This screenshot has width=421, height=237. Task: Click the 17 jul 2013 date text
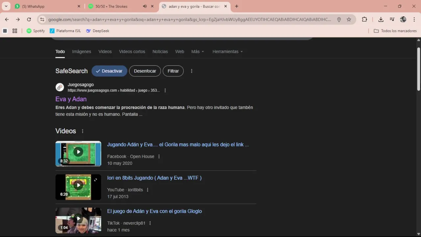118,197
